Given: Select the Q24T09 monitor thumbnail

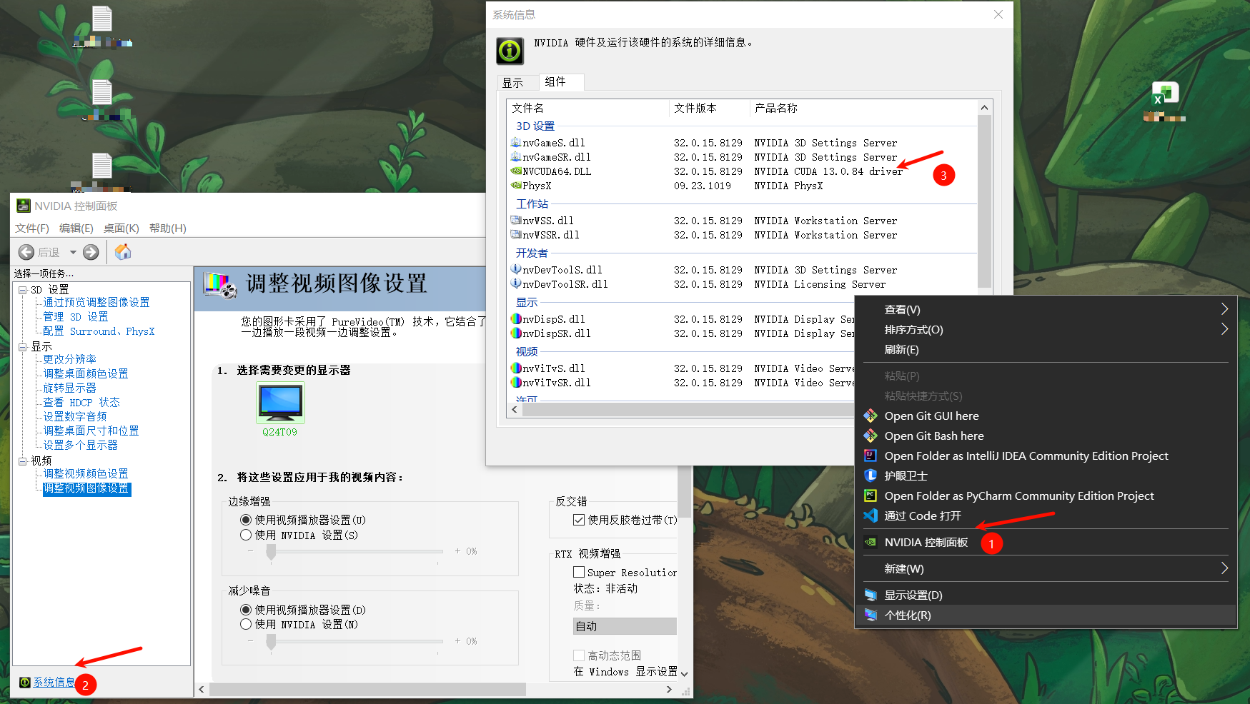Looking at the screenshot, I should point(280,402).
